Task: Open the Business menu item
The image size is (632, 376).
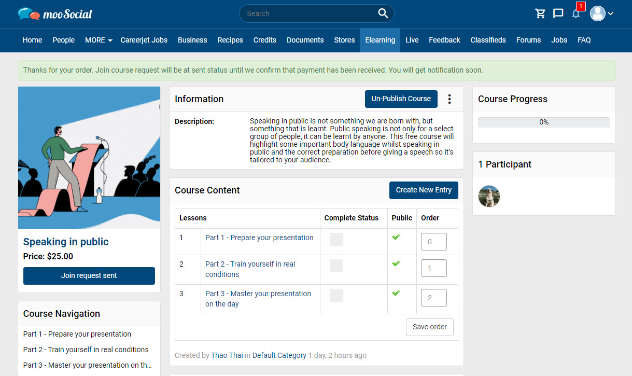Action: (192, 40)
